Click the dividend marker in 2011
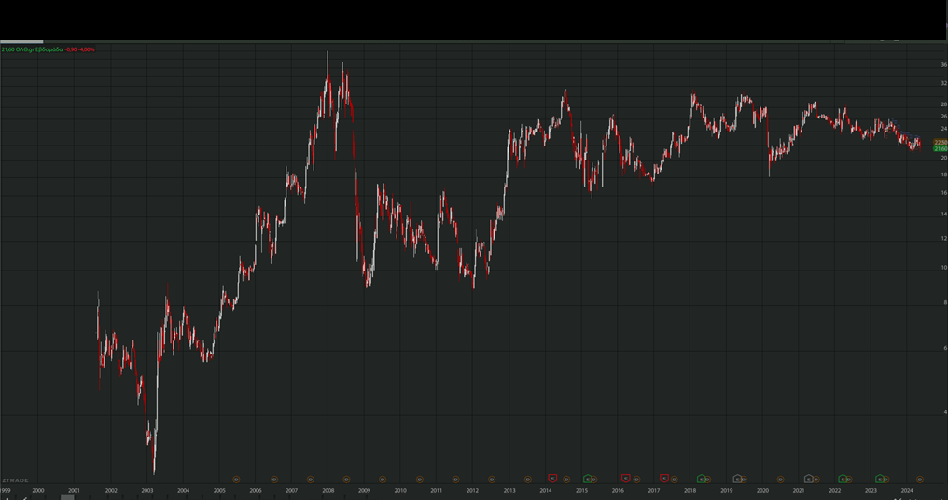Viewport: 948px width, 500px height. [455, 479]
